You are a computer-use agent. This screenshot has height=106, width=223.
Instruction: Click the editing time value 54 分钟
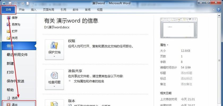click(186, 67)
